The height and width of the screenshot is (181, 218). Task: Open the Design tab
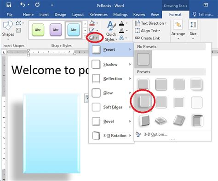pyautogui.click(x=60, y=15)
